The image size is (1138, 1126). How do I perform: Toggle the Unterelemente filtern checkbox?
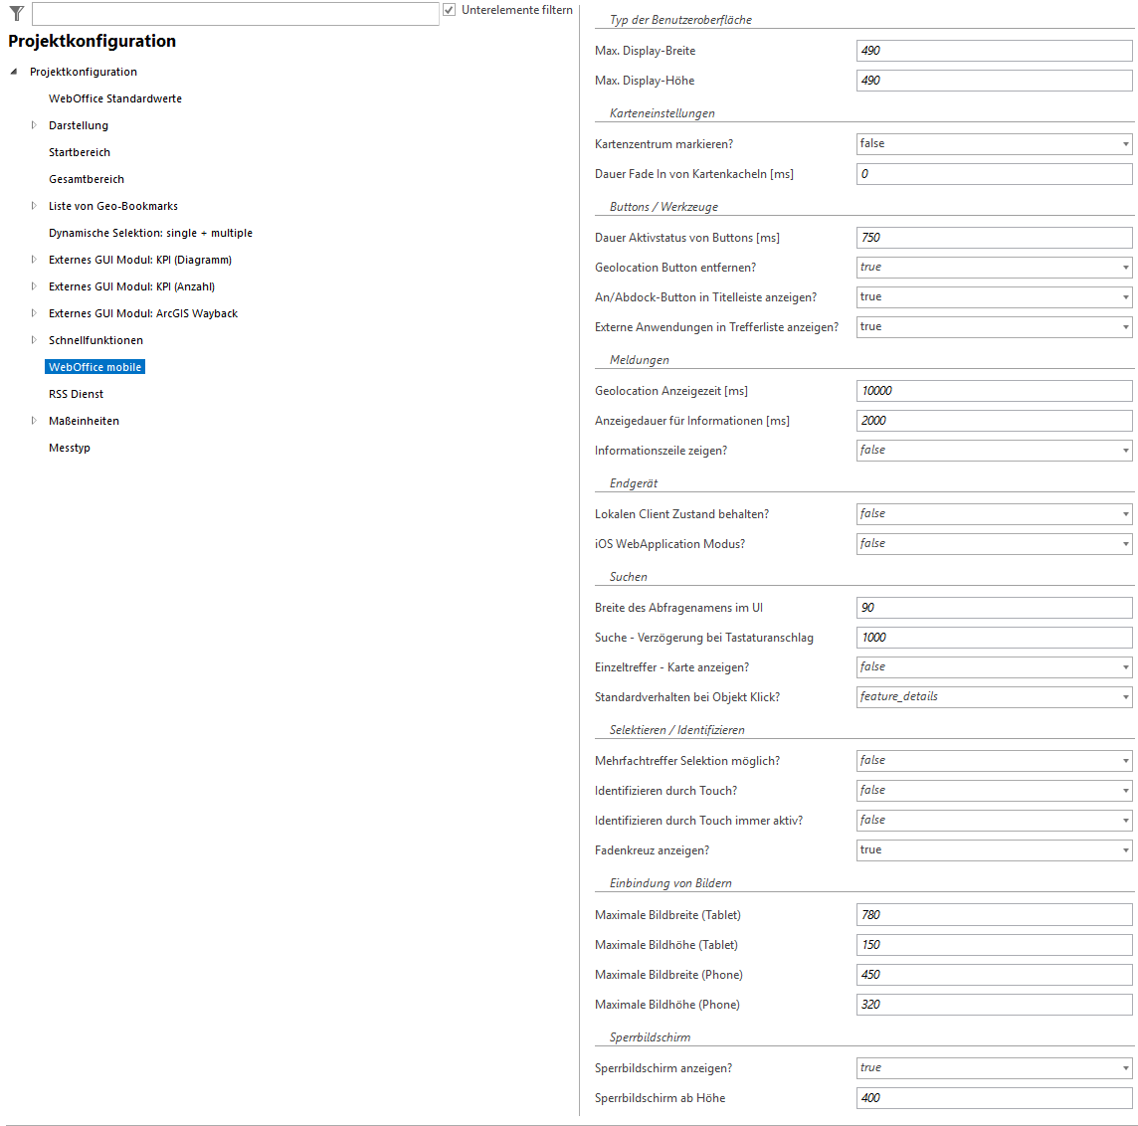450,10
